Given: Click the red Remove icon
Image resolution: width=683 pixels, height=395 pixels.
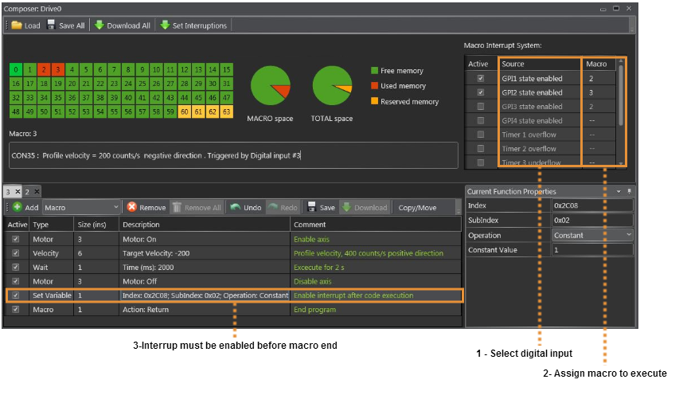Looking at the screenshot, I should pyautogui.click(x=132, y=207).
